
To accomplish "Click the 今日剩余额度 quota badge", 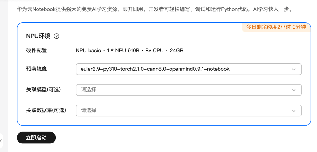I will (276, 27).
